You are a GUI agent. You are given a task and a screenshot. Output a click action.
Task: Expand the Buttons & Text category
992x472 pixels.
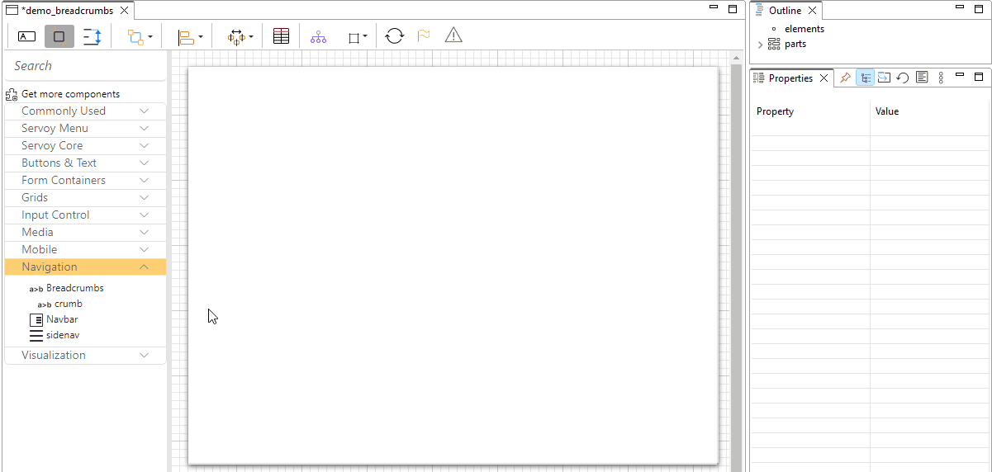pyautogui.click(x=85, y=163)
